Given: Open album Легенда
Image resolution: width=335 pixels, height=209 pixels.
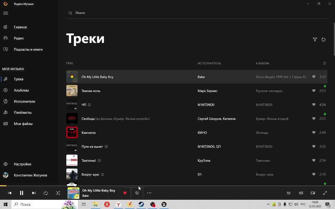Looking at the screenshot, I should (x=262, y=133).
